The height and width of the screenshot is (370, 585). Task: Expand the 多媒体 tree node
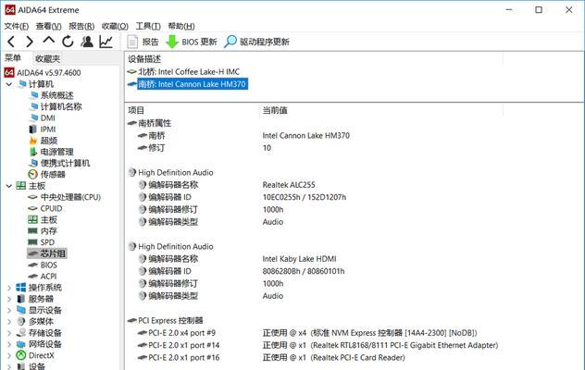[x=9, y=322]
